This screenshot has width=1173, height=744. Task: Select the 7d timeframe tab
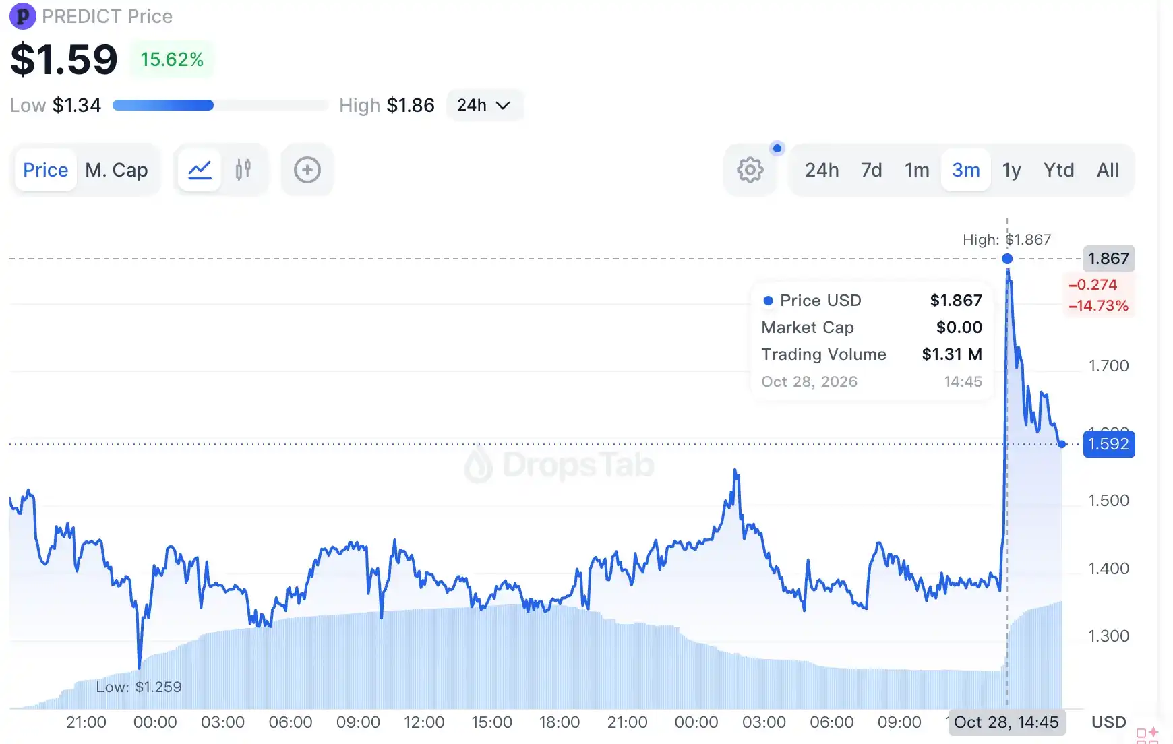(x=872, y=170)
